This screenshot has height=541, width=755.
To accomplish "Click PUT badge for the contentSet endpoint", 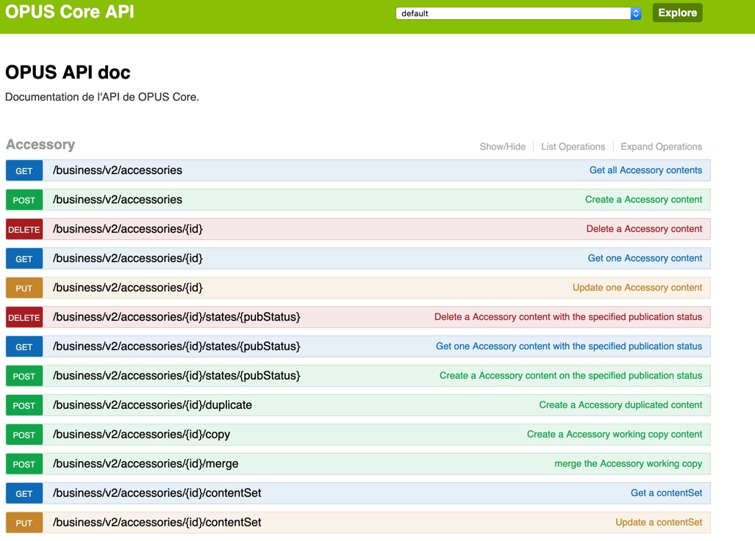I will point(24,523).
